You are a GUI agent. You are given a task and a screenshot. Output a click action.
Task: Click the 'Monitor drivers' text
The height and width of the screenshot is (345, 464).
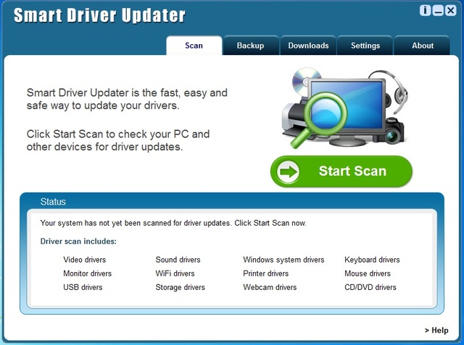tap(87, 273)
